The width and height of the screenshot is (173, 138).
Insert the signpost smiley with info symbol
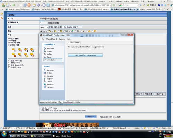coord(26,50)
